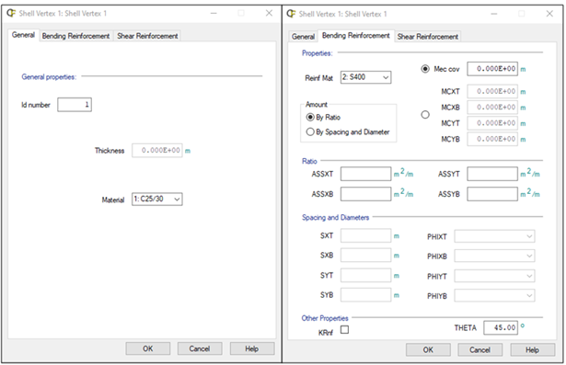The width and height of the screenshot is (566, 365).
Task: Choose the By Ratio amount option
Action: coord(310,117)
